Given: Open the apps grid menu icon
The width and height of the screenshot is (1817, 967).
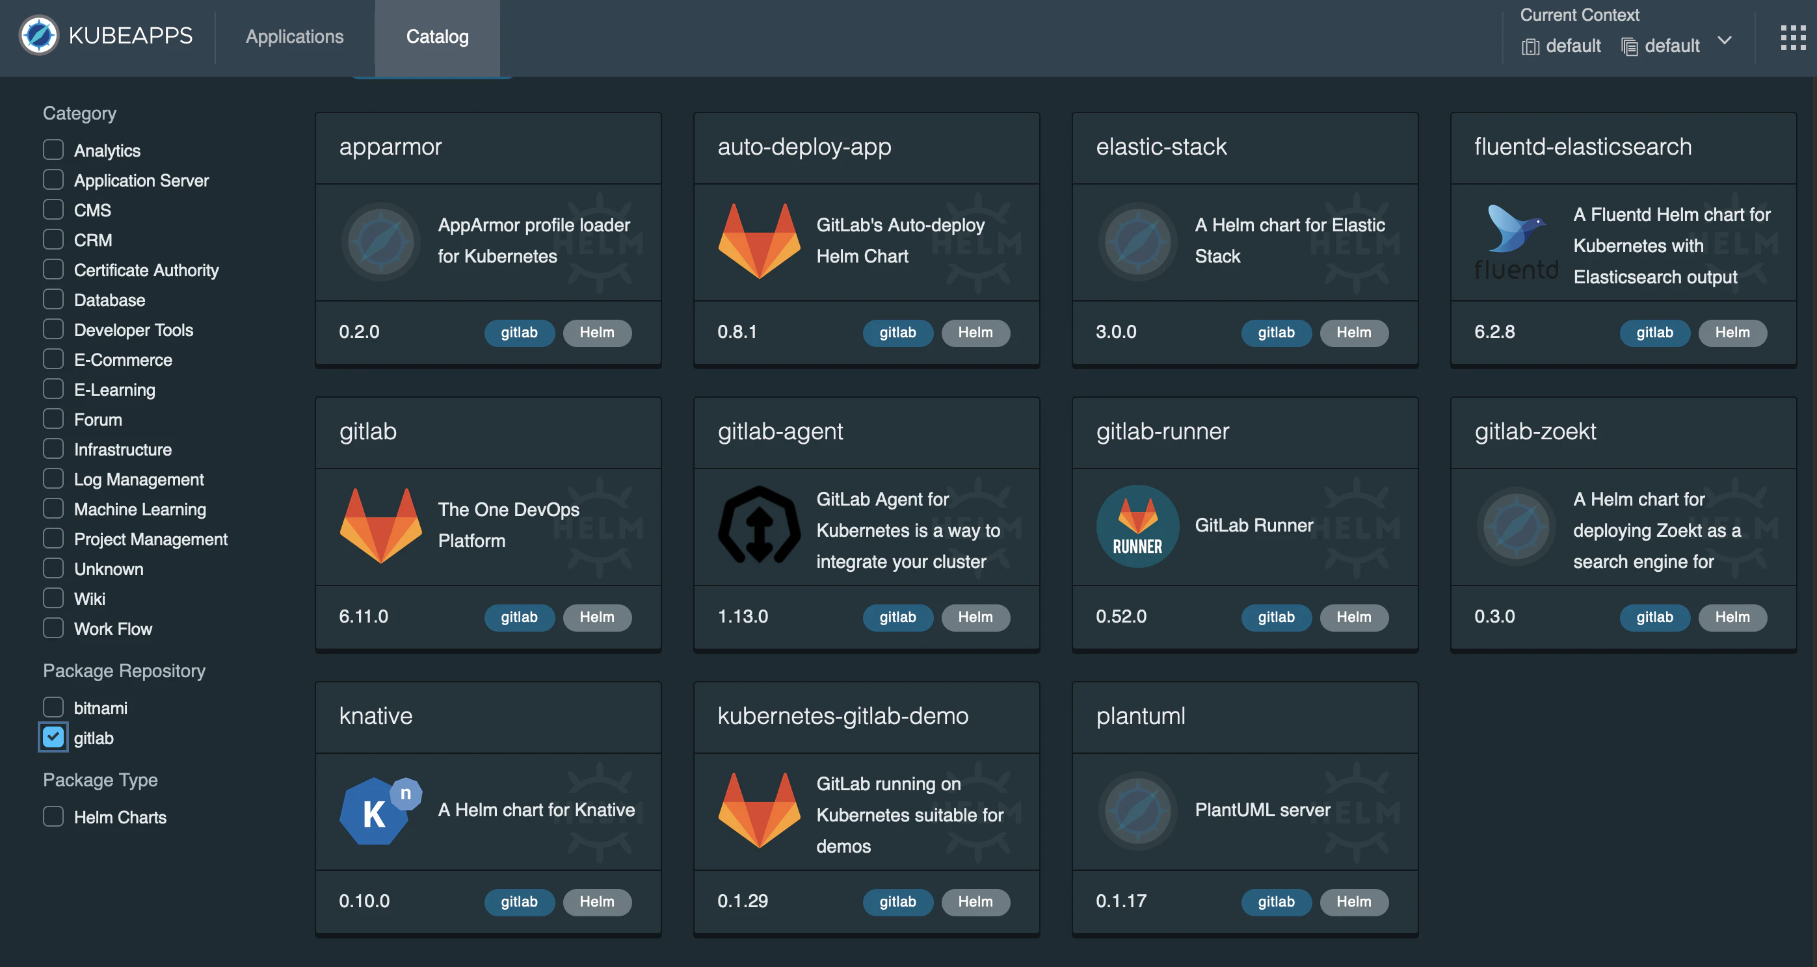Looking at the screenshot, I should 1792,38.
